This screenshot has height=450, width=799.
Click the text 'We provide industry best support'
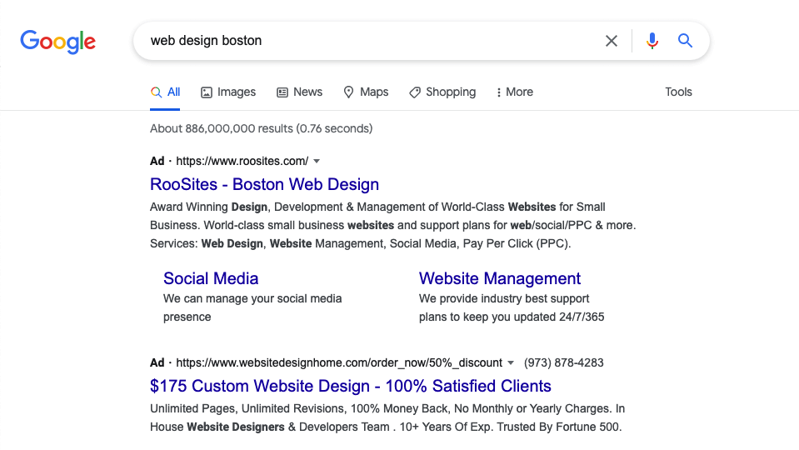504,298
